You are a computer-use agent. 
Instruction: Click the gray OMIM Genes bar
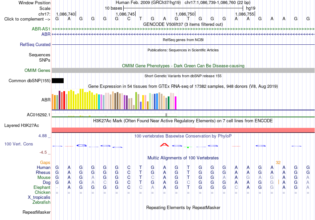click(183, 70)
